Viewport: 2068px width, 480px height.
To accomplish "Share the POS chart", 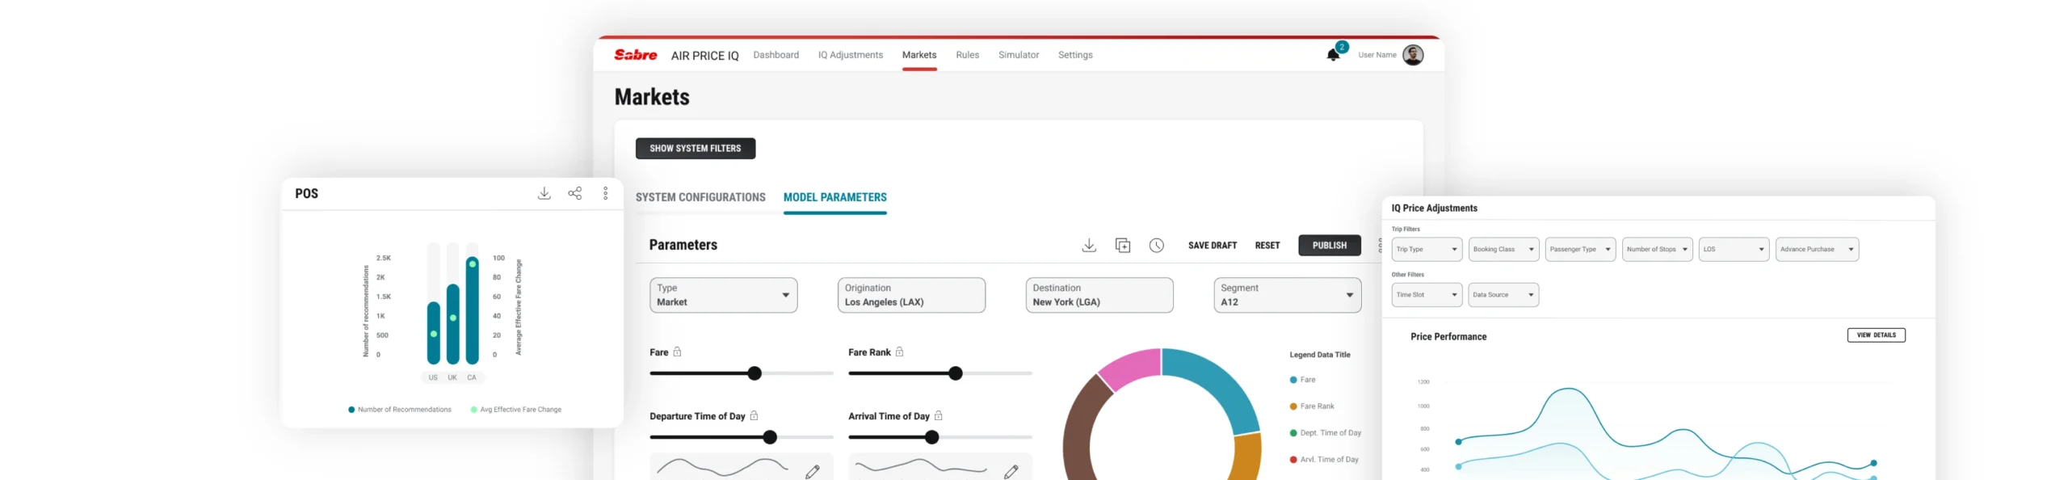I will pyautogui.click(x=574, y=193).
